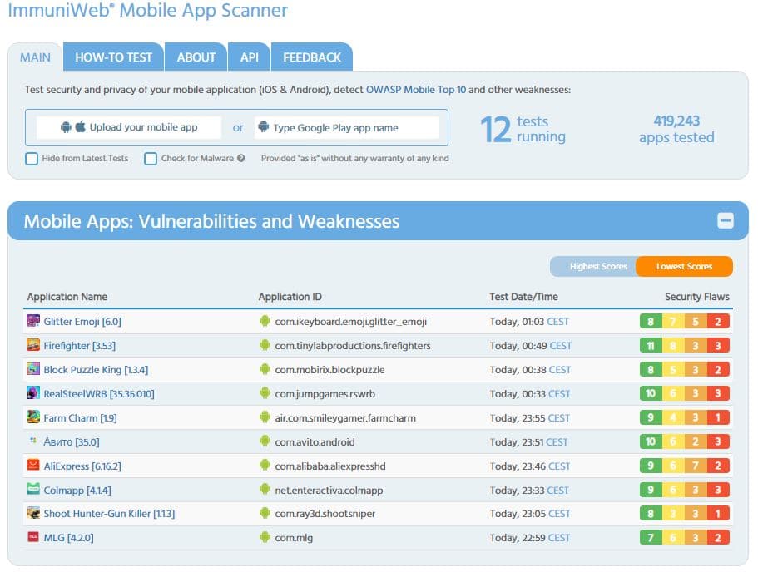Click orange flaw count 7 for AliExpress
The height and width of the screenshot is (572, 758).
click(x=695, y=466)
